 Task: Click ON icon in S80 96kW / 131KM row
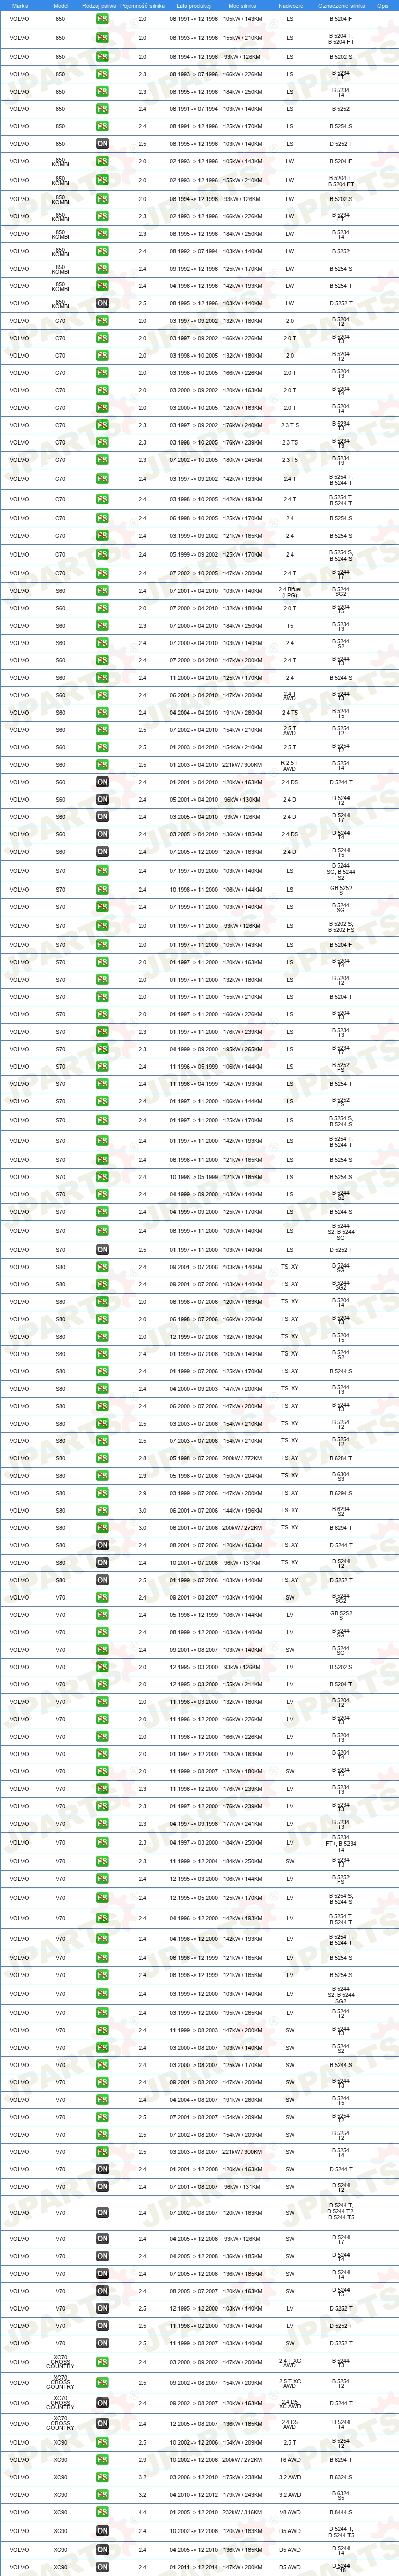pos(103,1562)
